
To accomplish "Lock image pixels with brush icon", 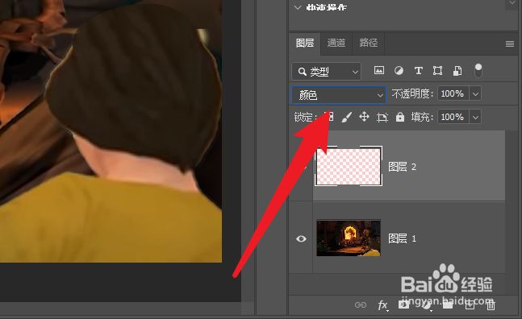I will (x=347, y=117).
